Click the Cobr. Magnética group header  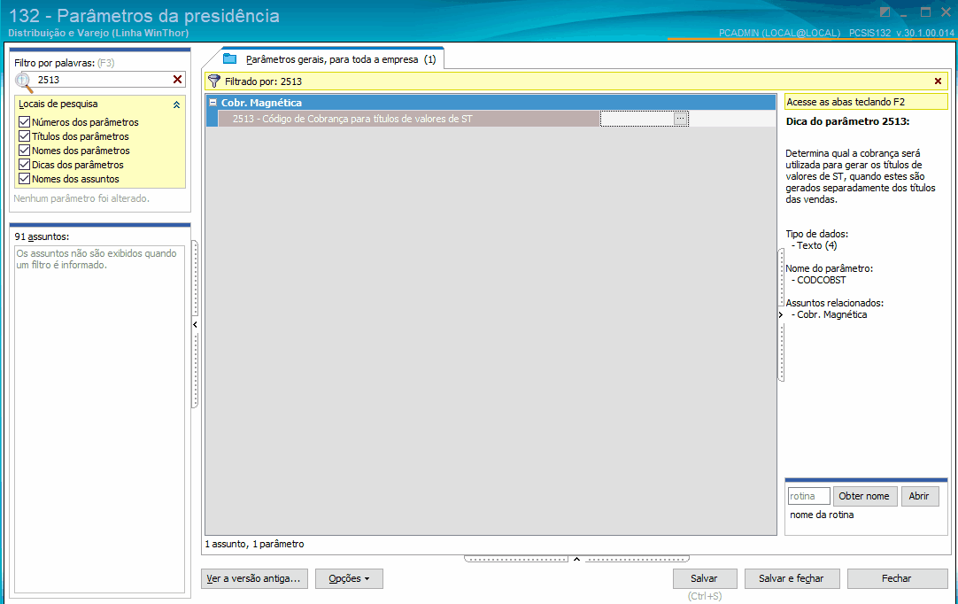[x=491, y=103]
